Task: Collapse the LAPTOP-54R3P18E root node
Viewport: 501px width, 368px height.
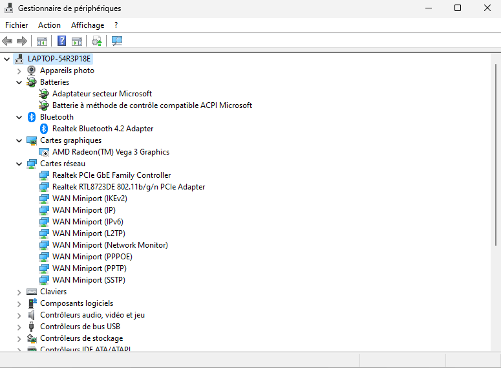Action: 6,59
